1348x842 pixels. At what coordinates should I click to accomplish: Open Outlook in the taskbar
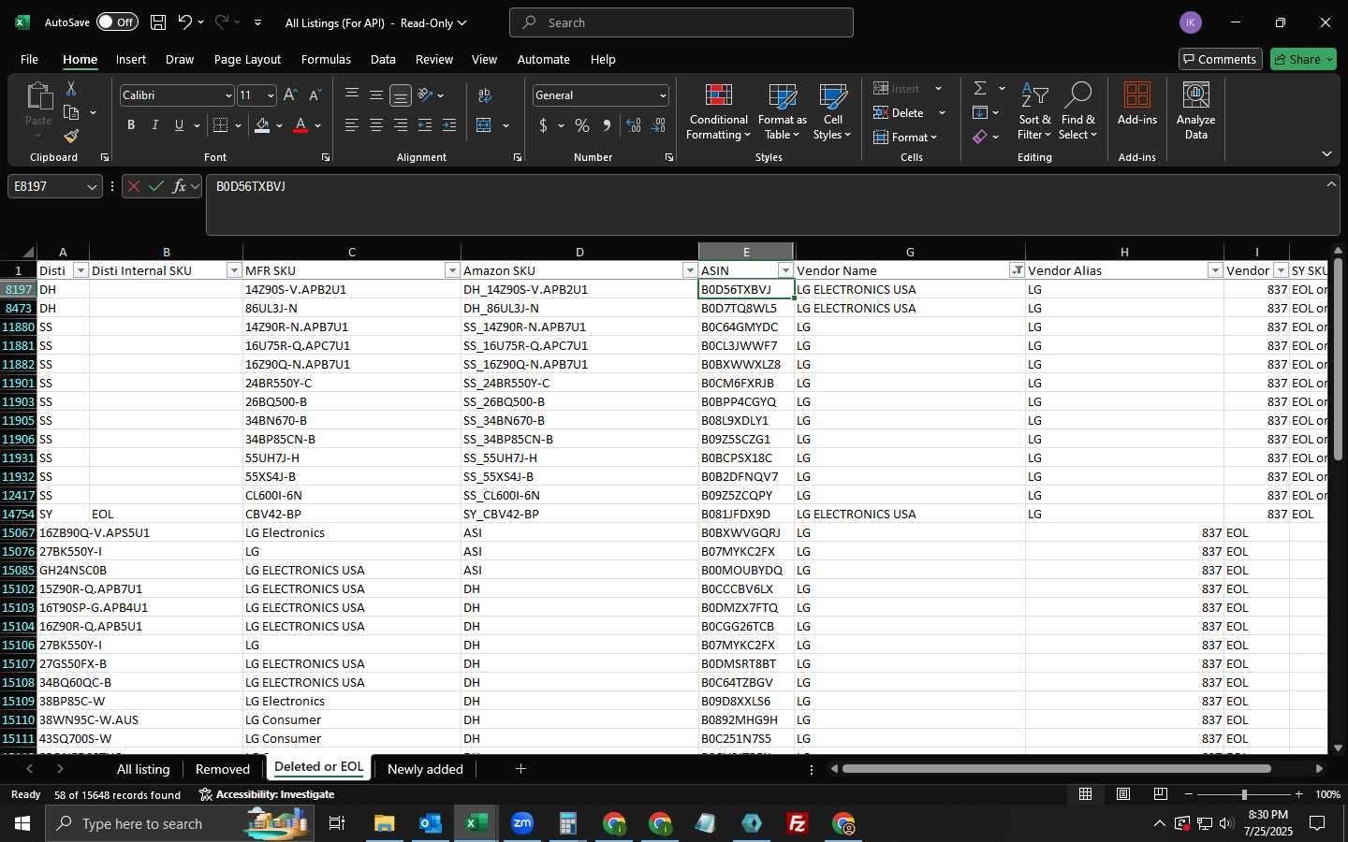click(x=431, y=823)
